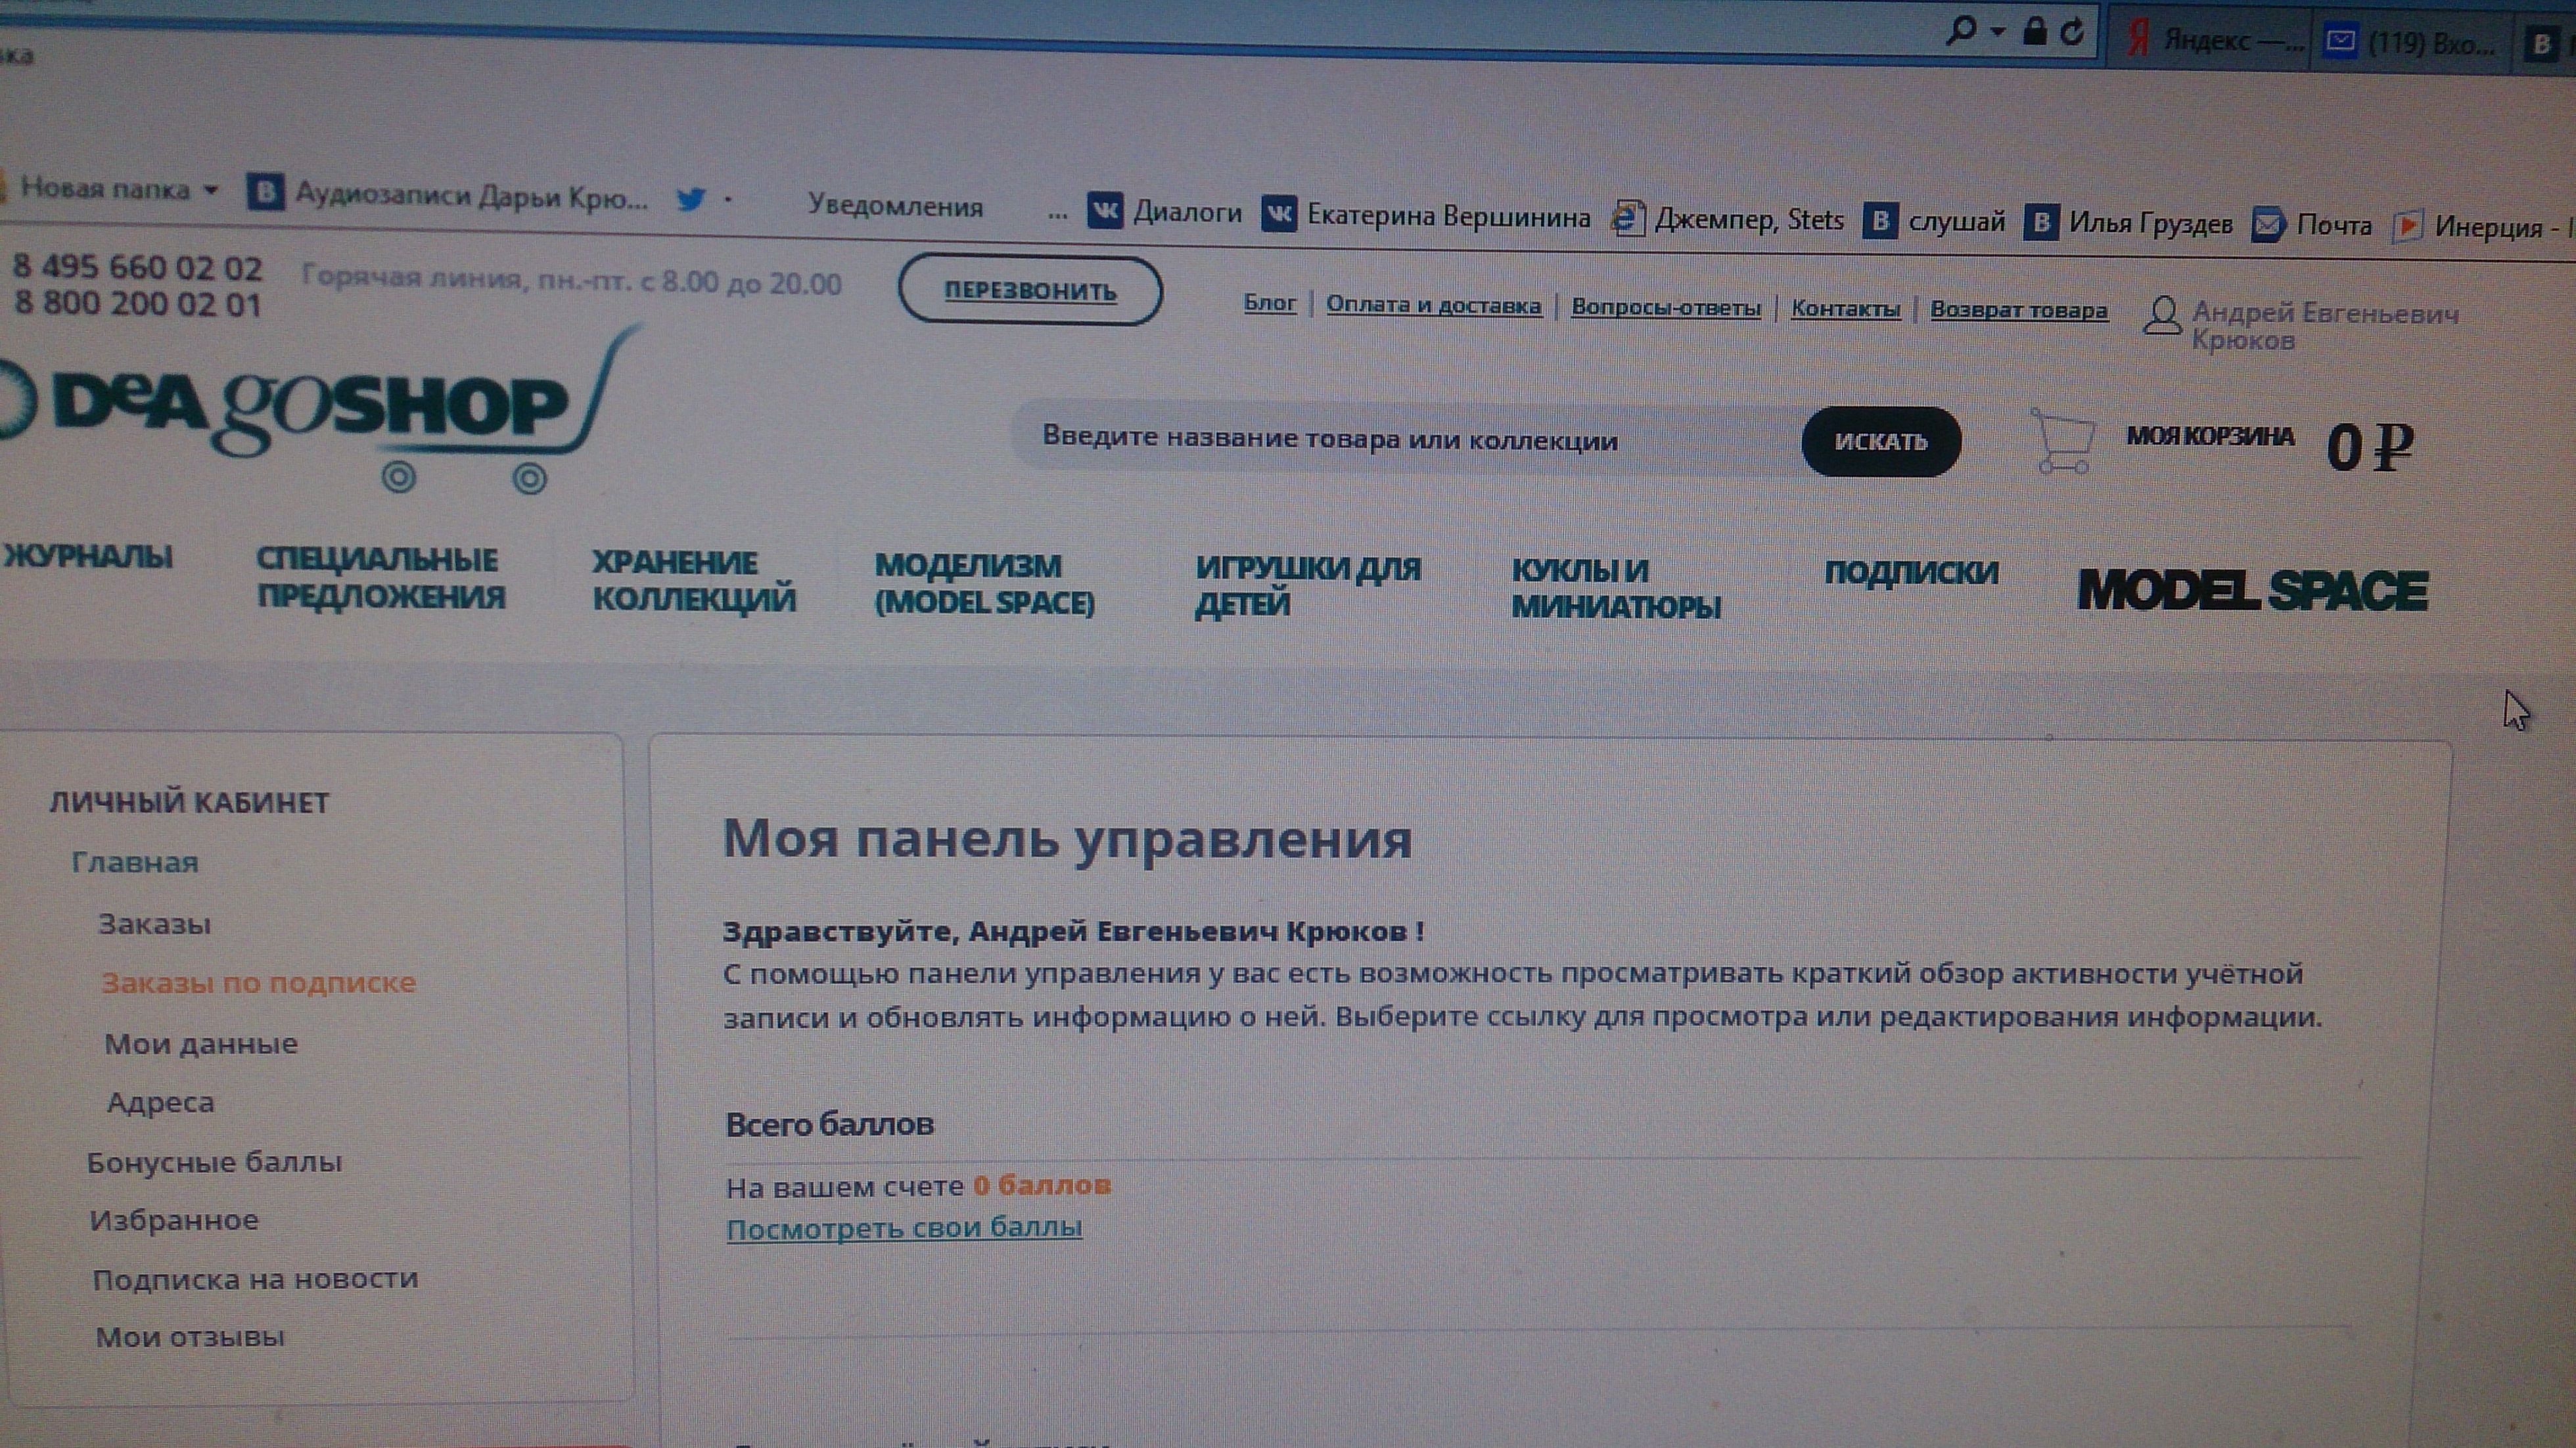Select Избранное in the sidebar
The height and width of the screenshot is (1448, 2576).
point(174,1221)
